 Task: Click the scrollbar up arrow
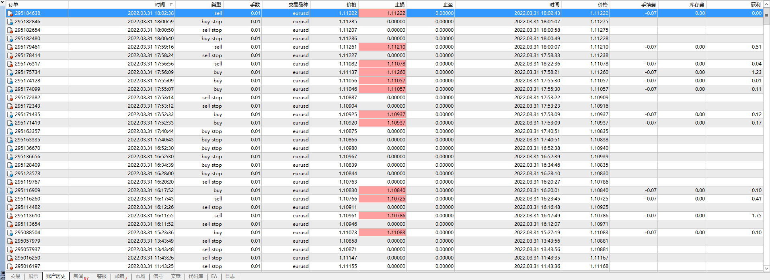click(766, 5)
